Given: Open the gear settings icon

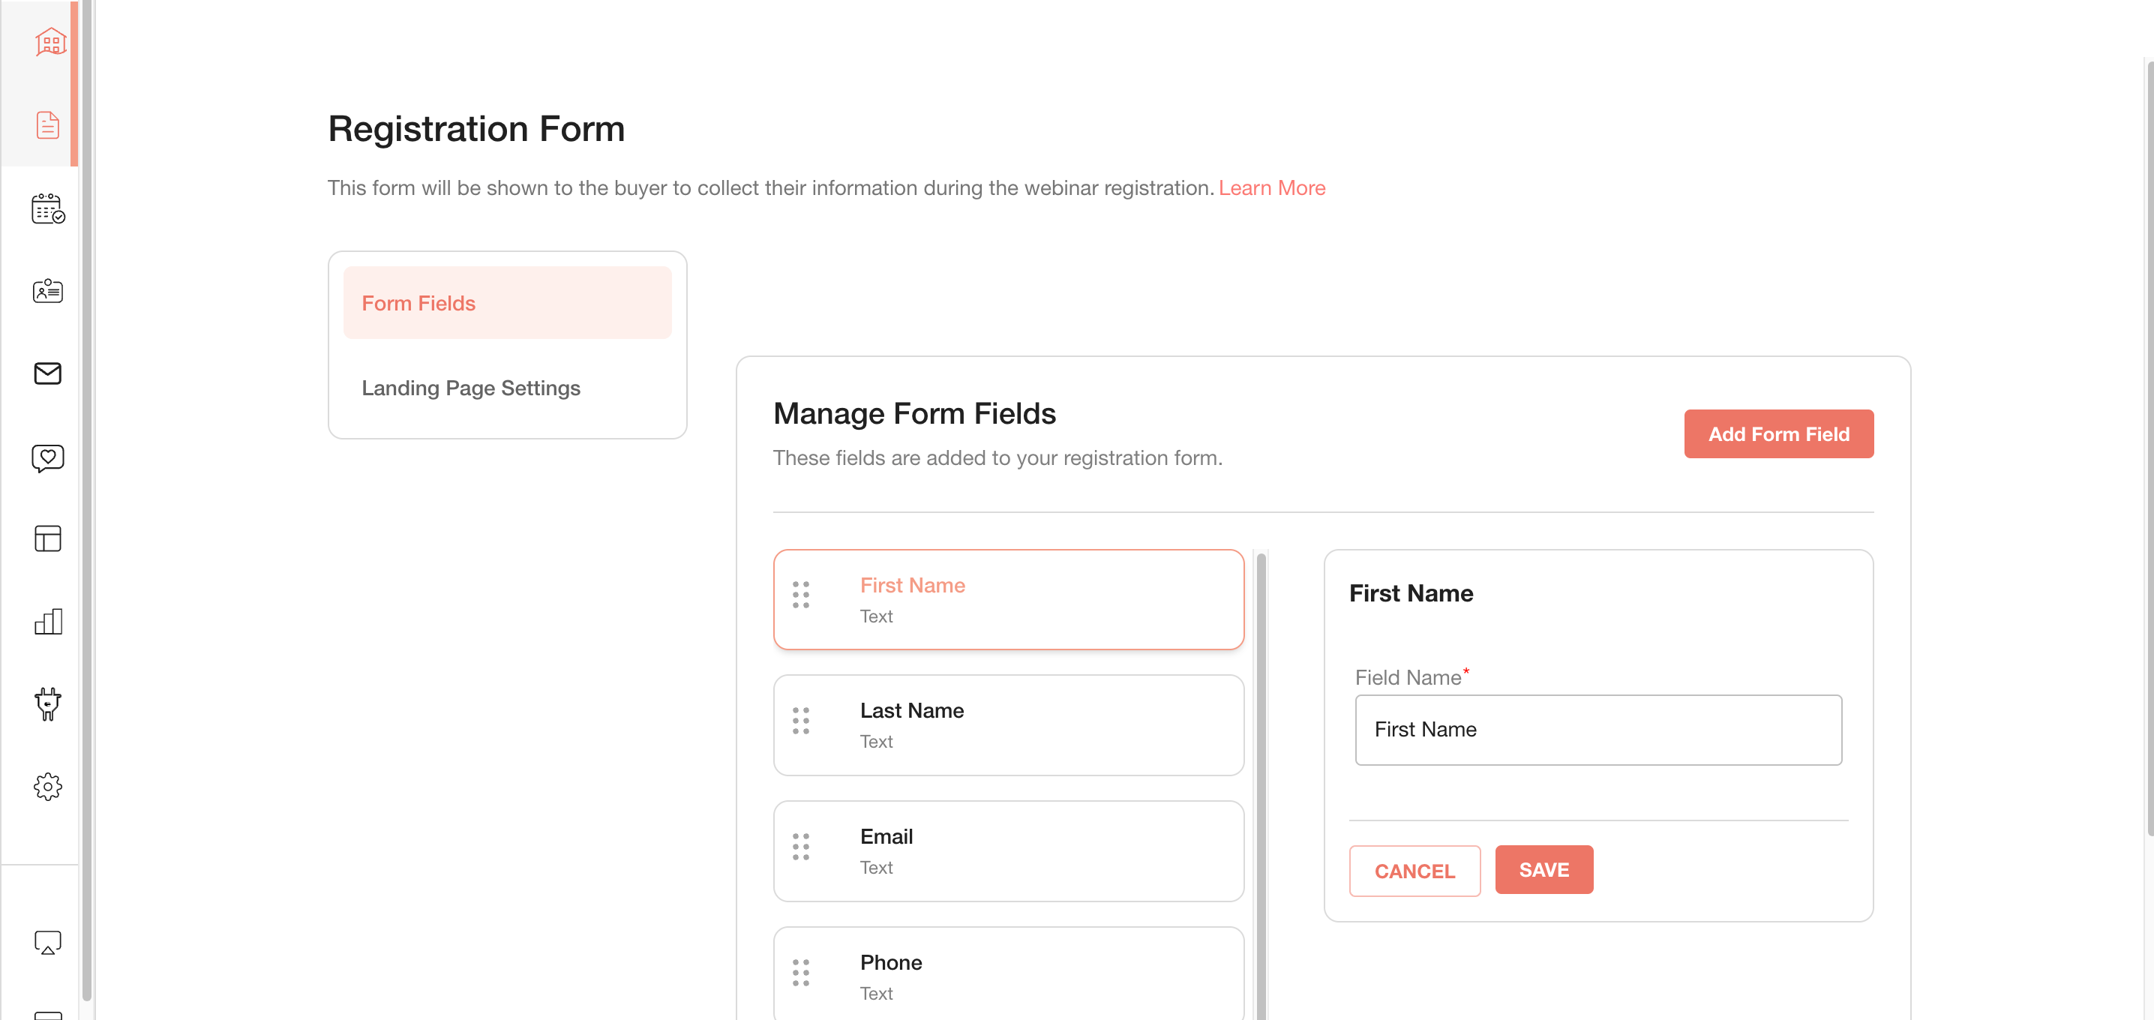Looking at the screenshot, I should 48,786.
